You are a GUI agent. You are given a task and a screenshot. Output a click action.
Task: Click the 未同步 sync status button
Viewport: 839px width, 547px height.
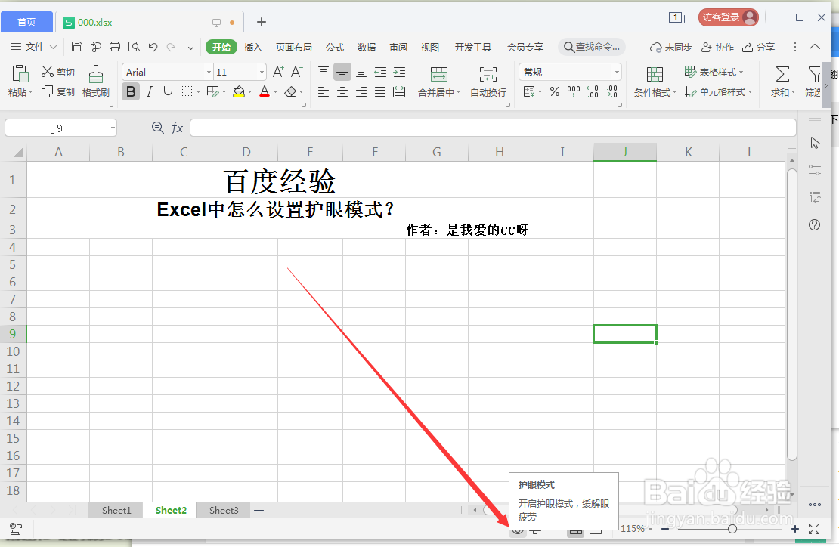click(671, 47)
